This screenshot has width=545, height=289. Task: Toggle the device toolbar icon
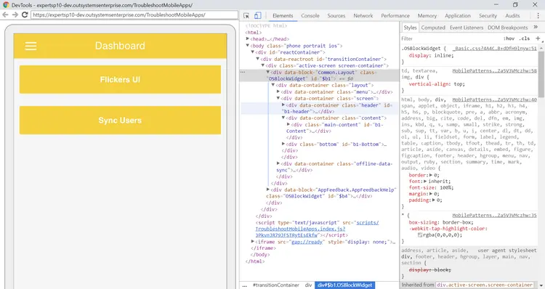257,16
